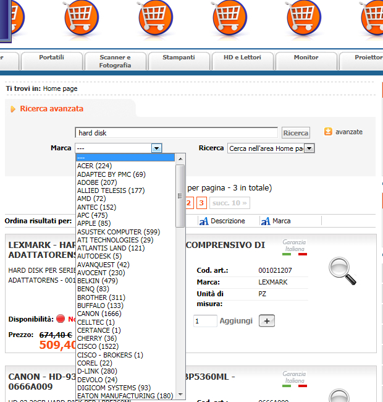The width and height of the screenshot is (383, 402).
Task: Click the shopping cart icon above HD e Lettori
Action: [x=230, y=17]
